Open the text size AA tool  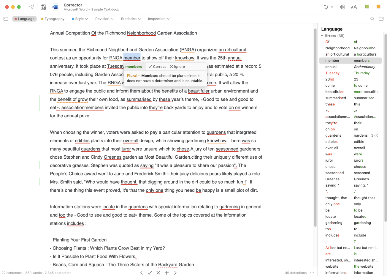[354, 7]
